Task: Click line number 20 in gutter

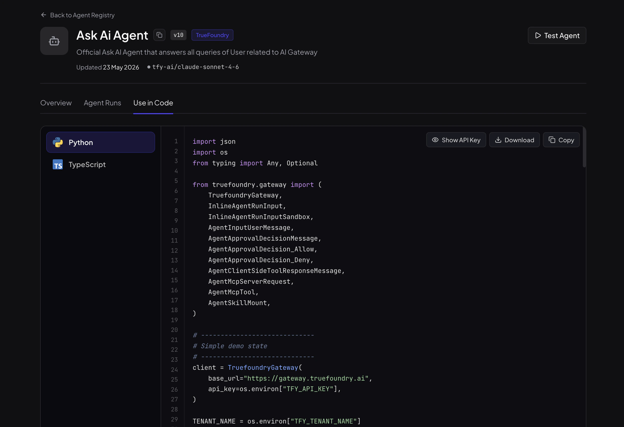Action: 174,330
